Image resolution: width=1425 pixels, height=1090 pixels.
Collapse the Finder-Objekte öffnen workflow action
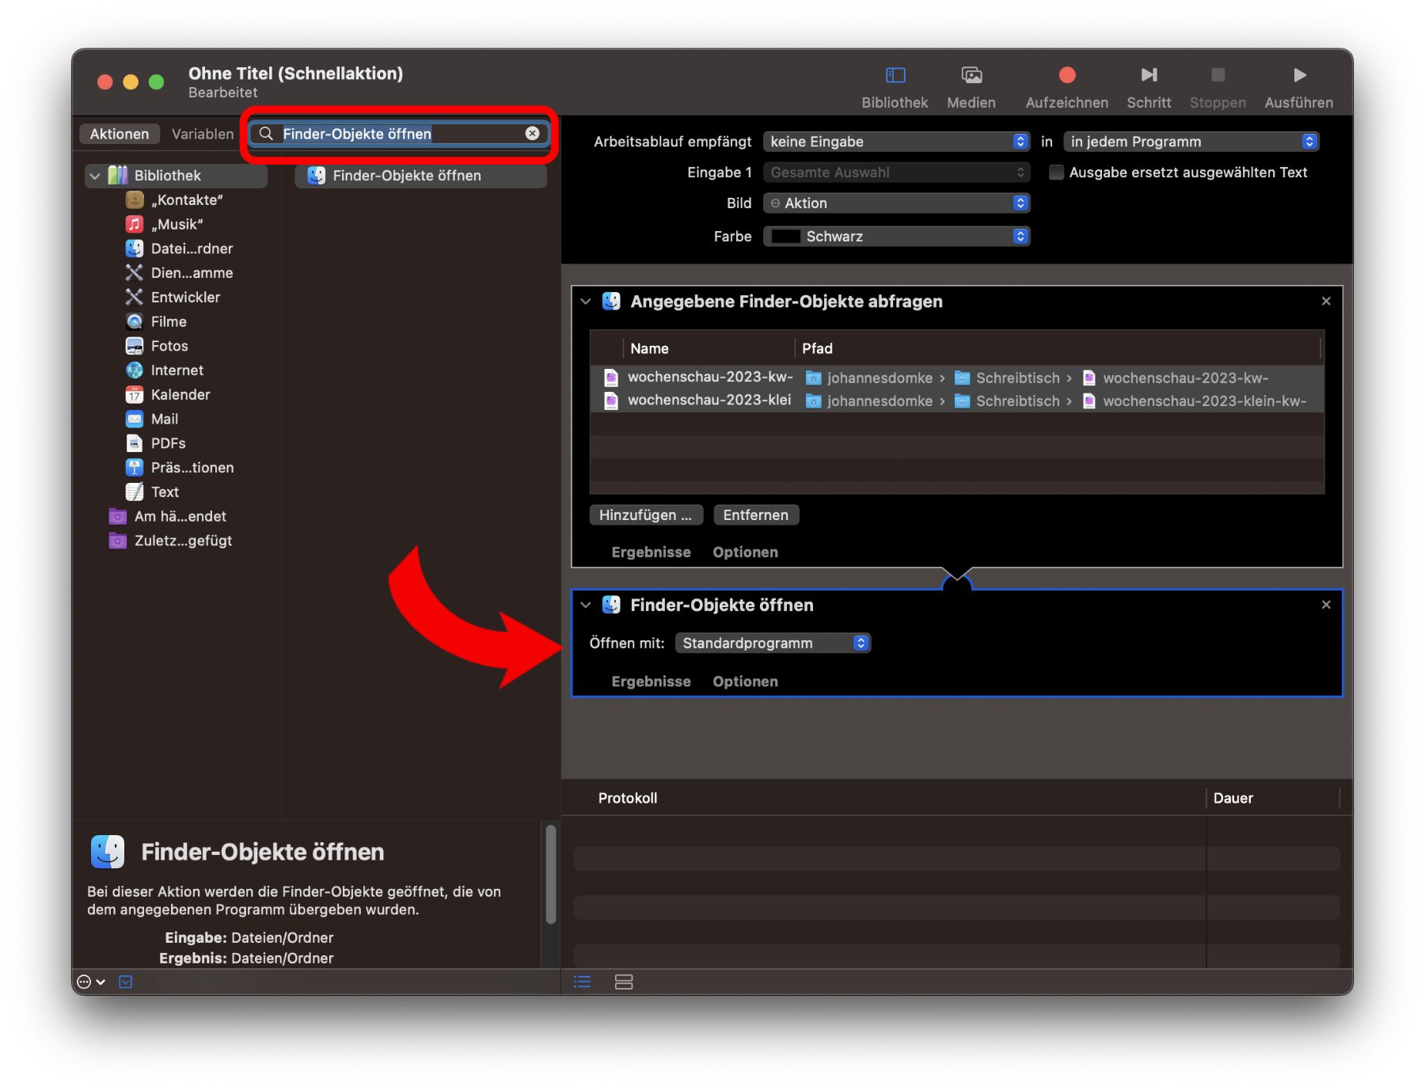[586, 605]
